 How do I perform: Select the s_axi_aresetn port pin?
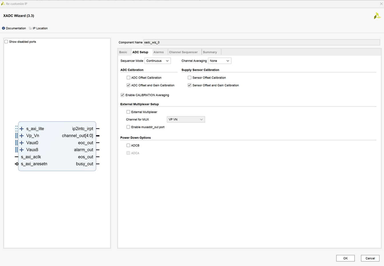[17, 164]
